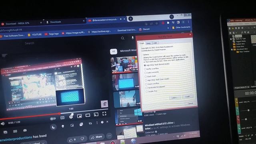The width and height of the screenshot is (256, 144).
Task: Click the help question mark icon below player
Action: [x=102, y=122]
